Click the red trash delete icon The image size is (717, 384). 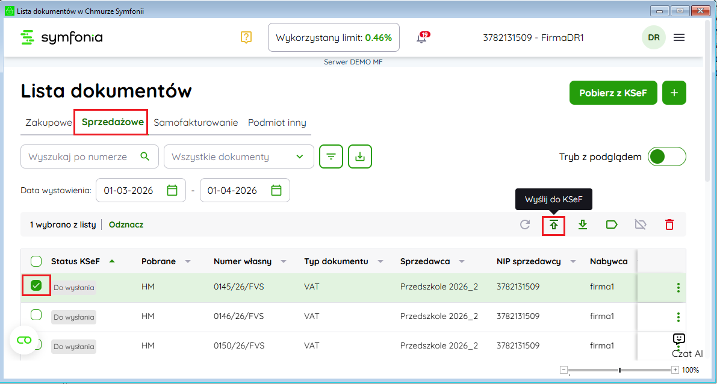669,225
